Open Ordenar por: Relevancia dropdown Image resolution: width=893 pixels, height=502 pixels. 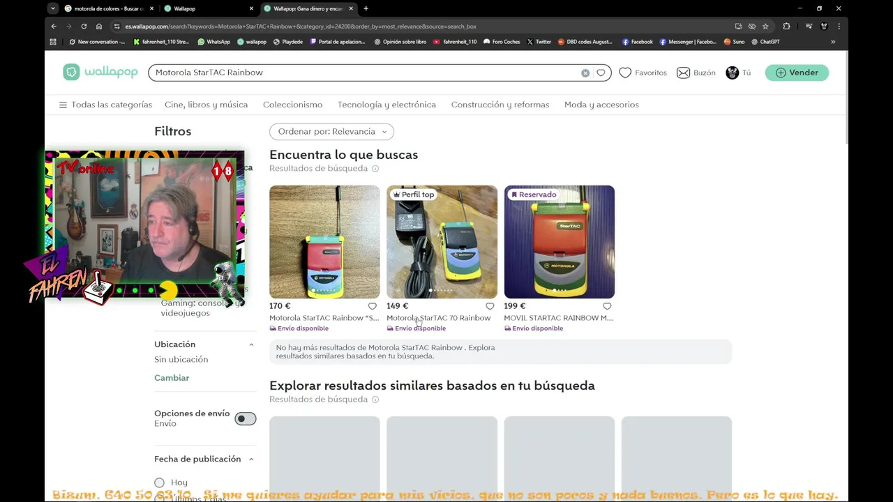pyautogui.click(x=331, y=132)
